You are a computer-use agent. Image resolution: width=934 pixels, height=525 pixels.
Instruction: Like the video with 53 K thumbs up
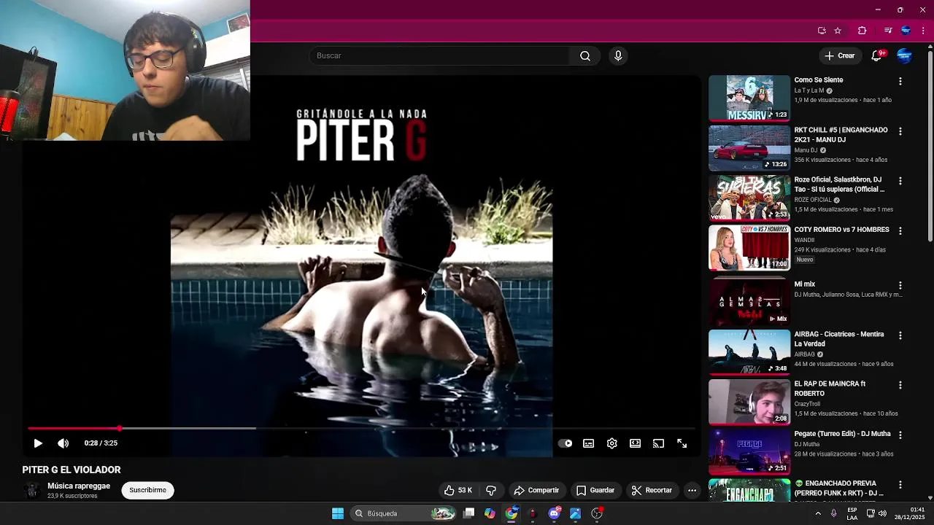[458, 491]
